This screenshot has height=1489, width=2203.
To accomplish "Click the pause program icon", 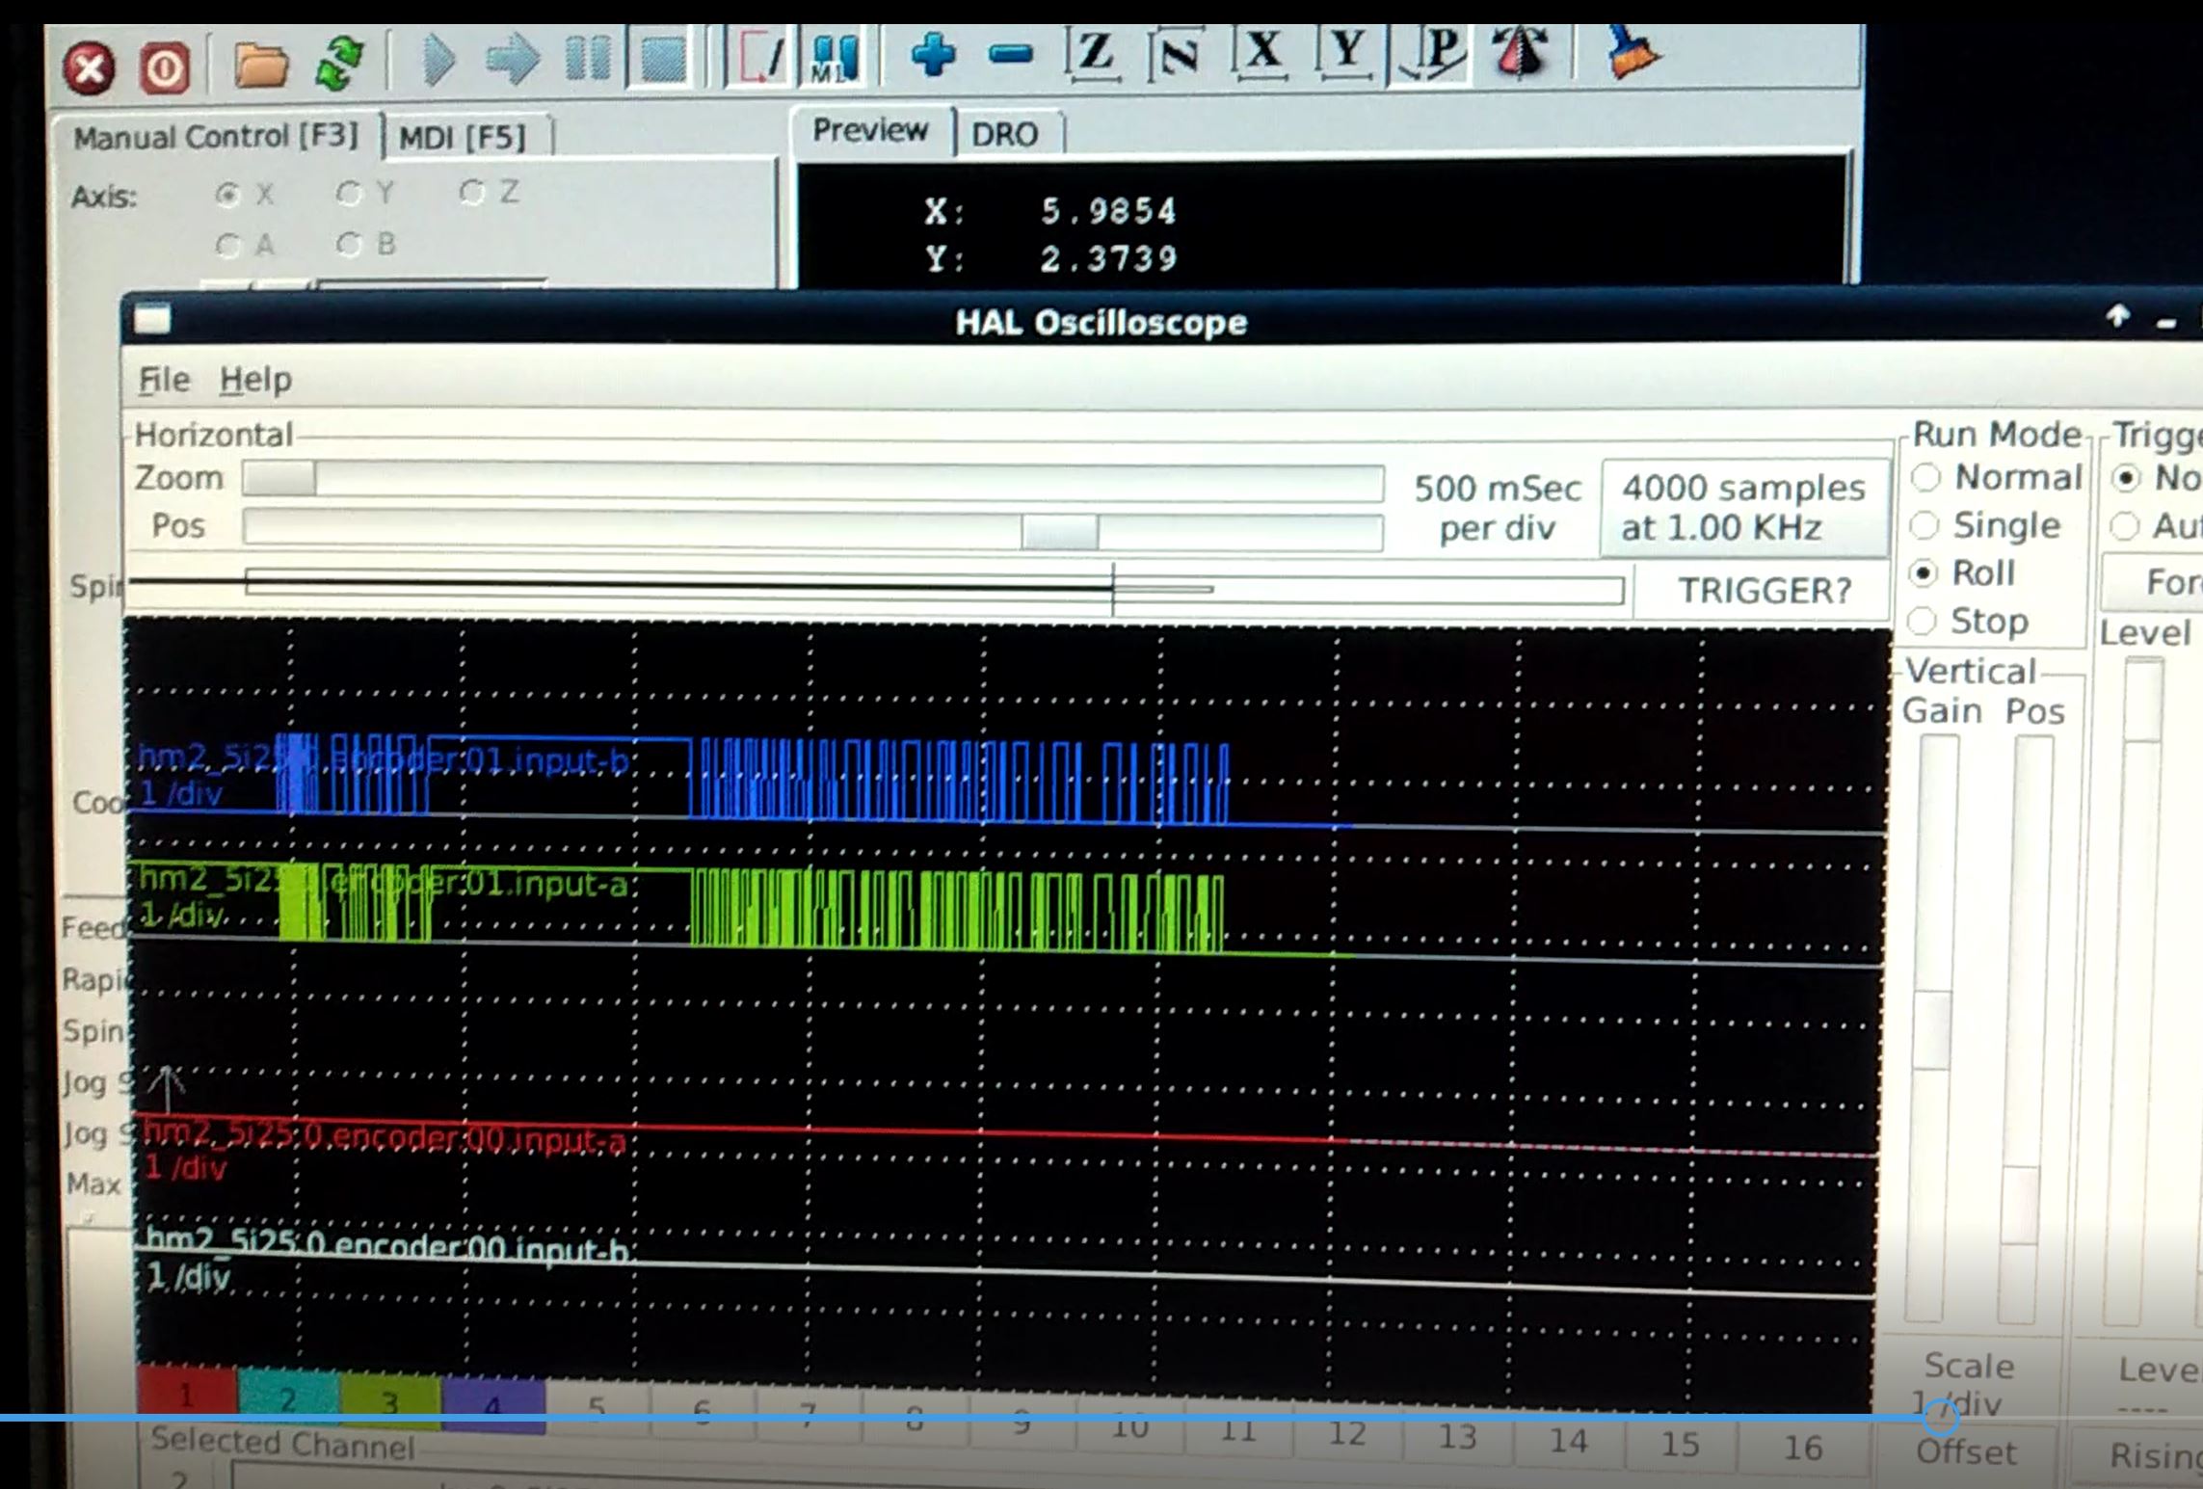I will (587, 60).
